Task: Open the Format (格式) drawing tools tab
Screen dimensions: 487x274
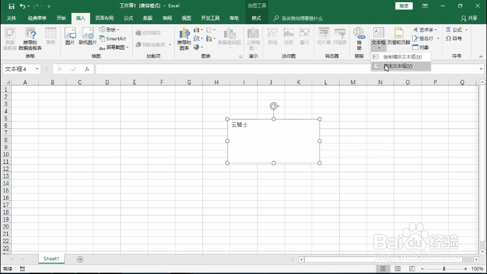Action: 256,19
